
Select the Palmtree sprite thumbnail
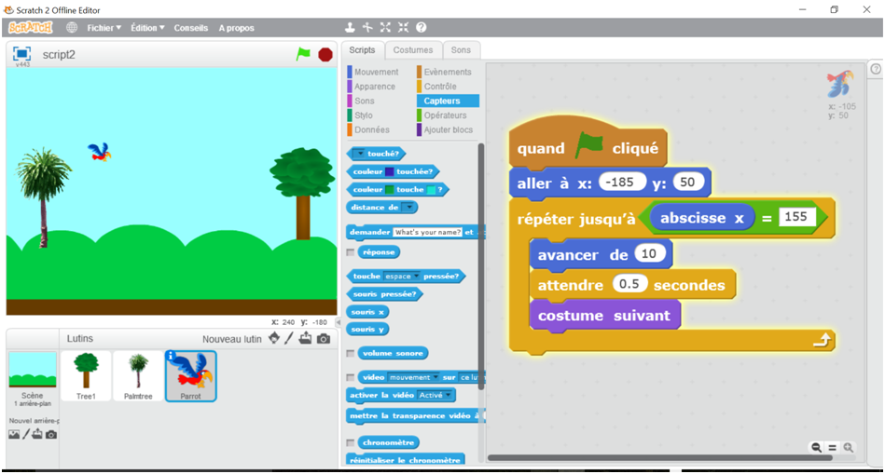[x=138, y=375]
